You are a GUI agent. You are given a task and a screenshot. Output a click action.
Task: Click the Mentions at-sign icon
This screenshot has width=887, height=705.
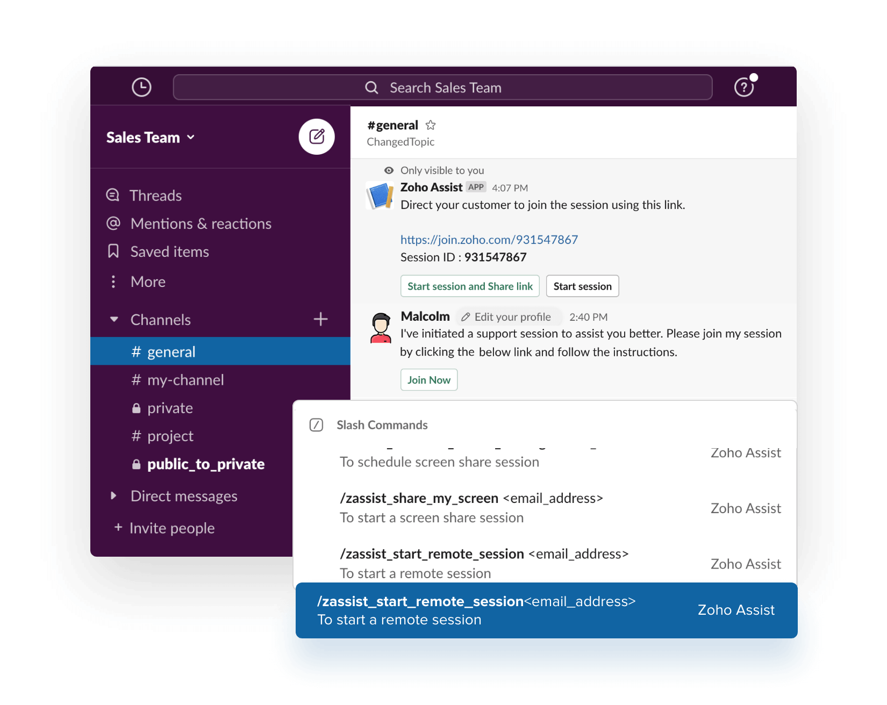pos(113,223)
